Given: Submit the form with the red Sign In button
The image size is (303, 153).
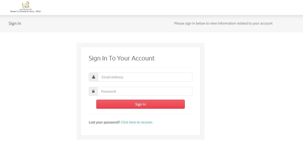Looking at the screenshot, I should (141, 104).
